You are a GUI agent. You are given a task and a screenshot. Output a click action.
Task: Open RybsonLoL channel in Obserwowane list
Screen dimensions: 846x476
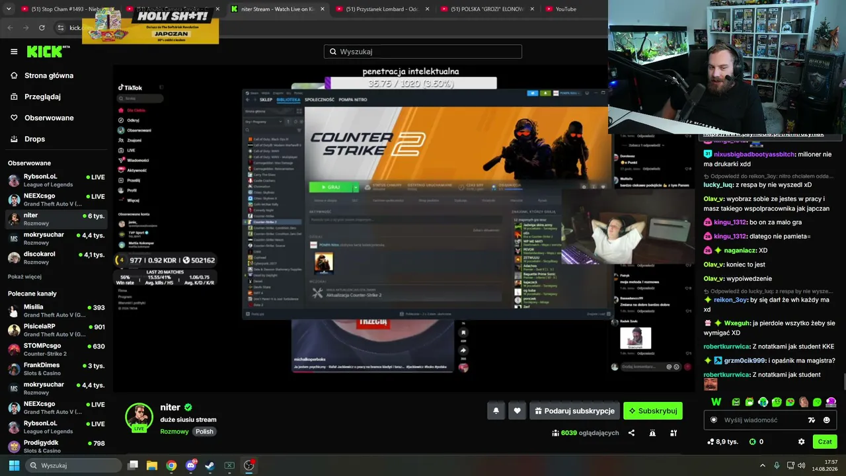point(56,180)
